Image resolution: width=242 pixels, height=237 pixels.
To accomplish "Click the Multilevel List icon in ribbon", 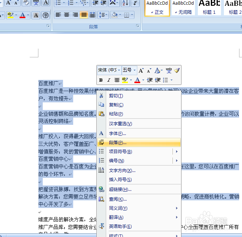I will point(83,3).
